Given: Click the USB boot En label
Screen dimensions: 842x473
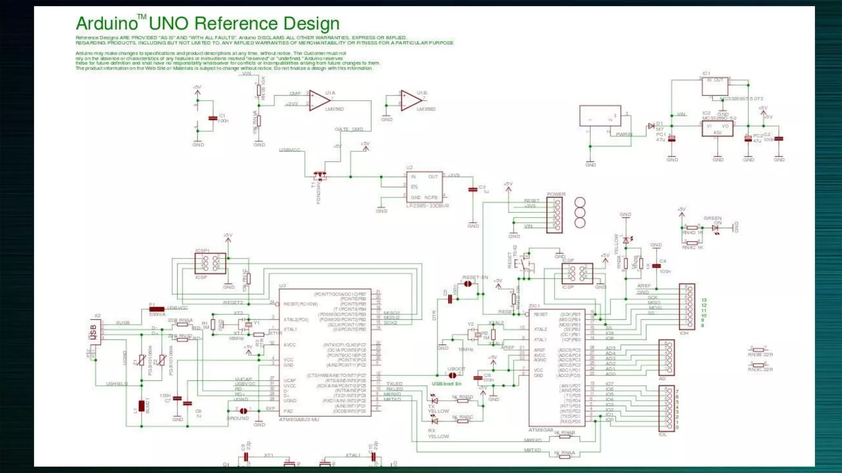Looking at the screenshot, I should tap(446, 384).
